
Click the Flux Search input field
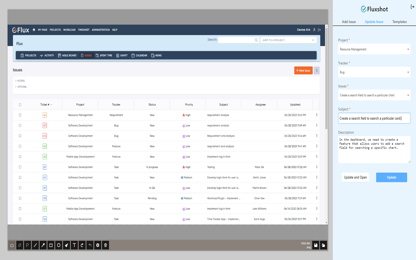pos(238,40)
